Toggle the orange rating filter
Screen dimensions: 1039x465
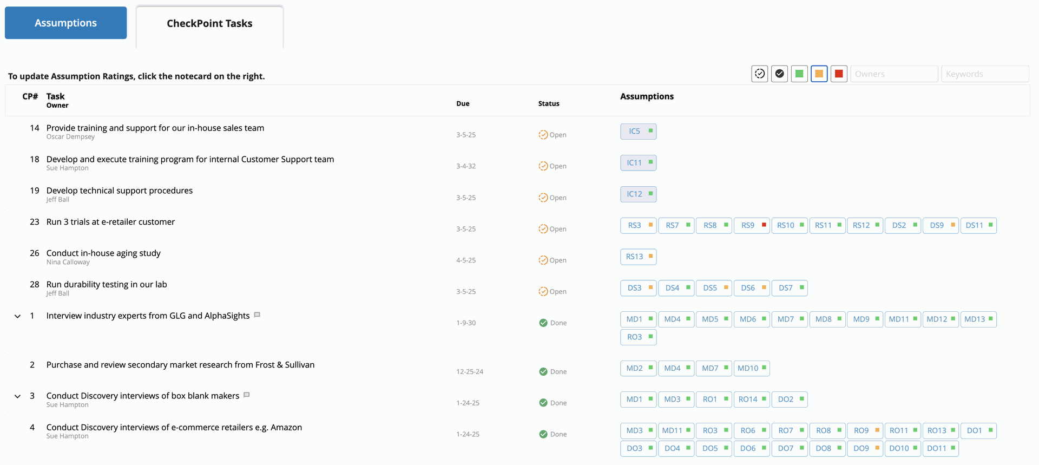(819, 74)
